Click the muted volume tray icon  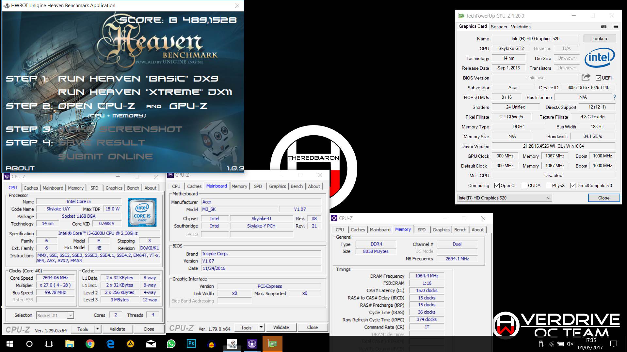(x=570, y=344)
